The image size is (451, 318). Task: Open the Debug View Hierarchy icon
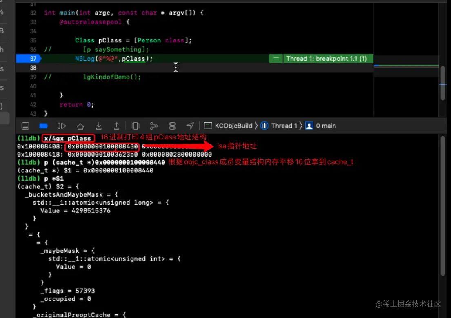(x=136, y=126)
